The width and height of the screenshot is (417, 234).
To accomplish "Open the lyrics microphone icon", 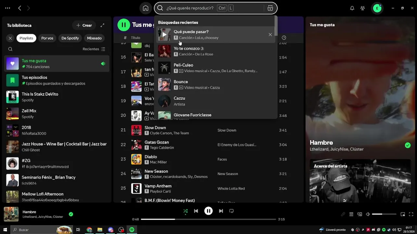I will [343, 214].
